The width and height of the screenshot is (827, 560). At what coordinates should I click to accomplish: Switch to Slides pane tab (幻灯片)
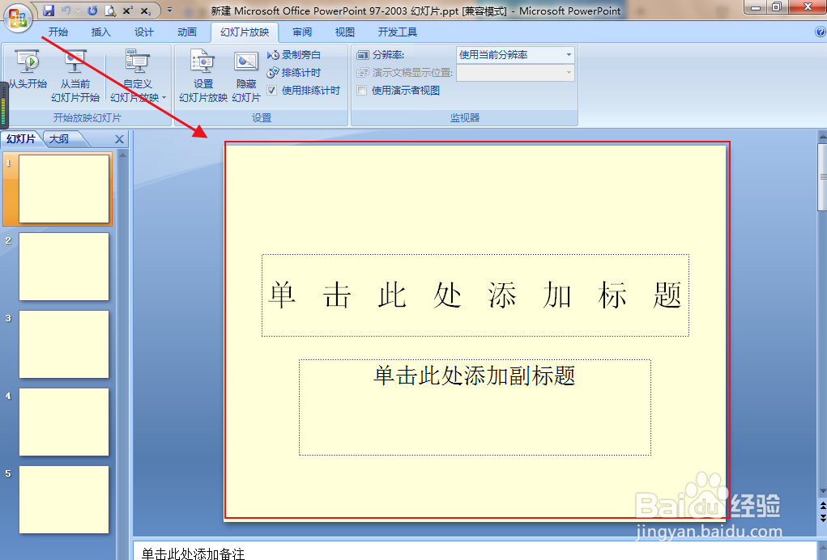coord(21,139)
